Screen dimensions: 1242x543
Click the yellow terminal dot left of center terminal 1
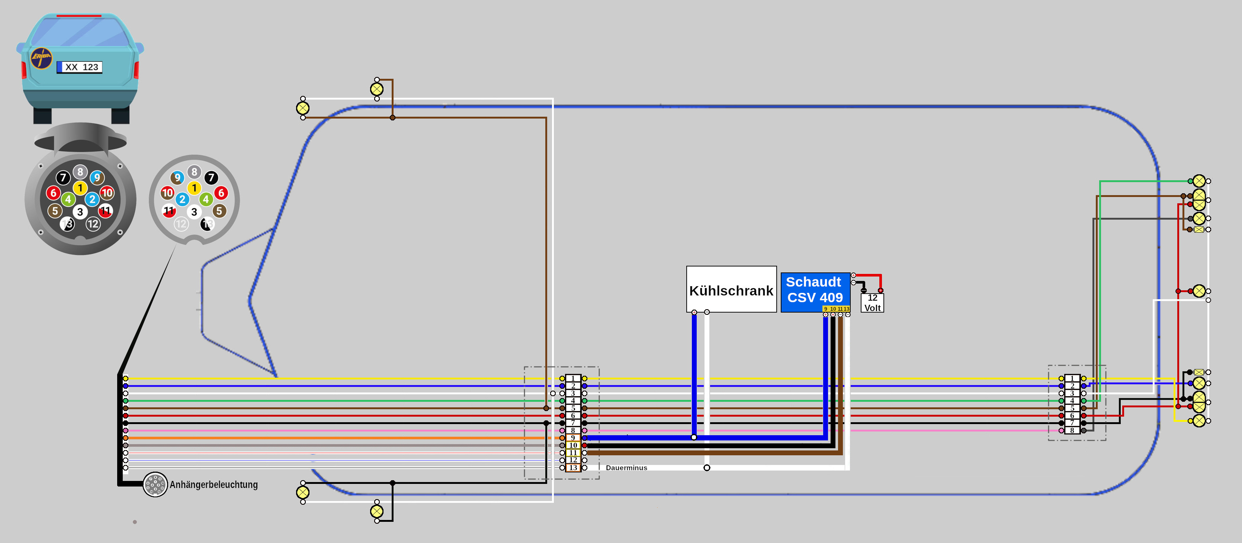point(562,379)
